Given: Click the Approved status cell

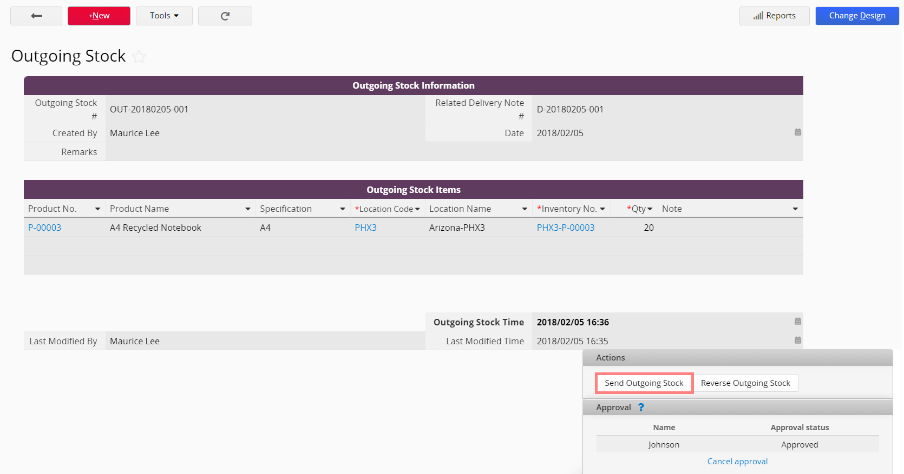Looking at the screenshot, I should (x=800, y=445).
